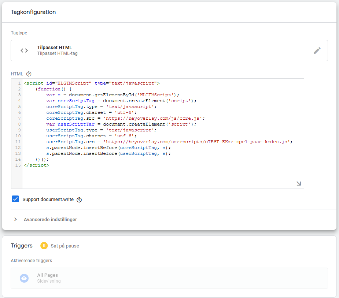Click the closing script tag on line 15
The width and height of the screenshot is (339, 298).
[x=36, y=165]
